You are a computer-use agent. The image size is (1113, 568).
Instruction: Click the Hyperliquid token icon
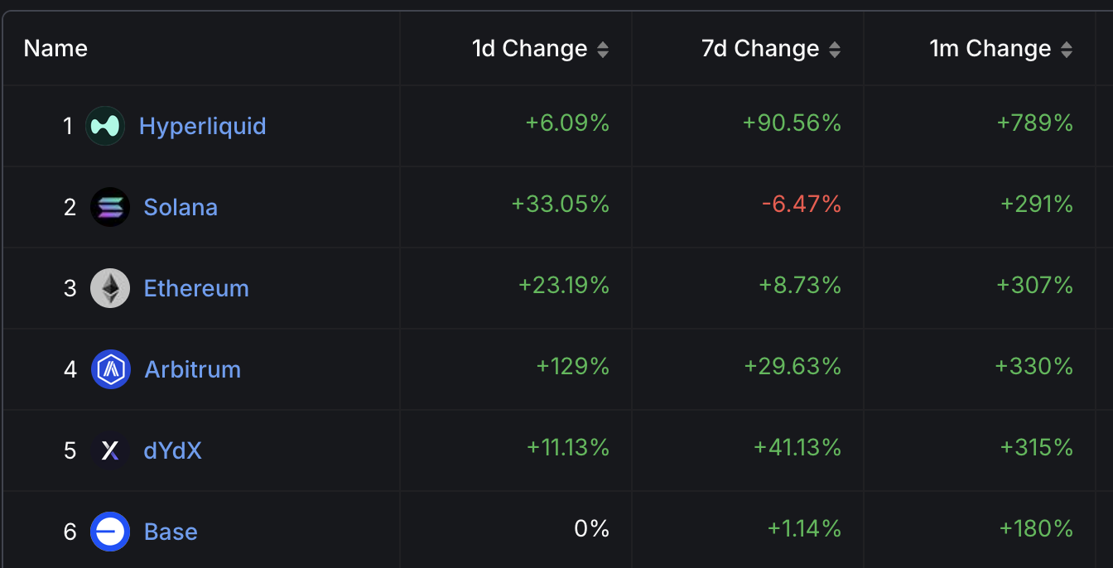[x=104, y=126]
